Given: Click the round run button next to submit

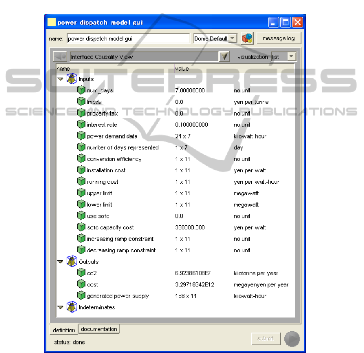Looking at the screenshot, I should [x=292, y=339].
